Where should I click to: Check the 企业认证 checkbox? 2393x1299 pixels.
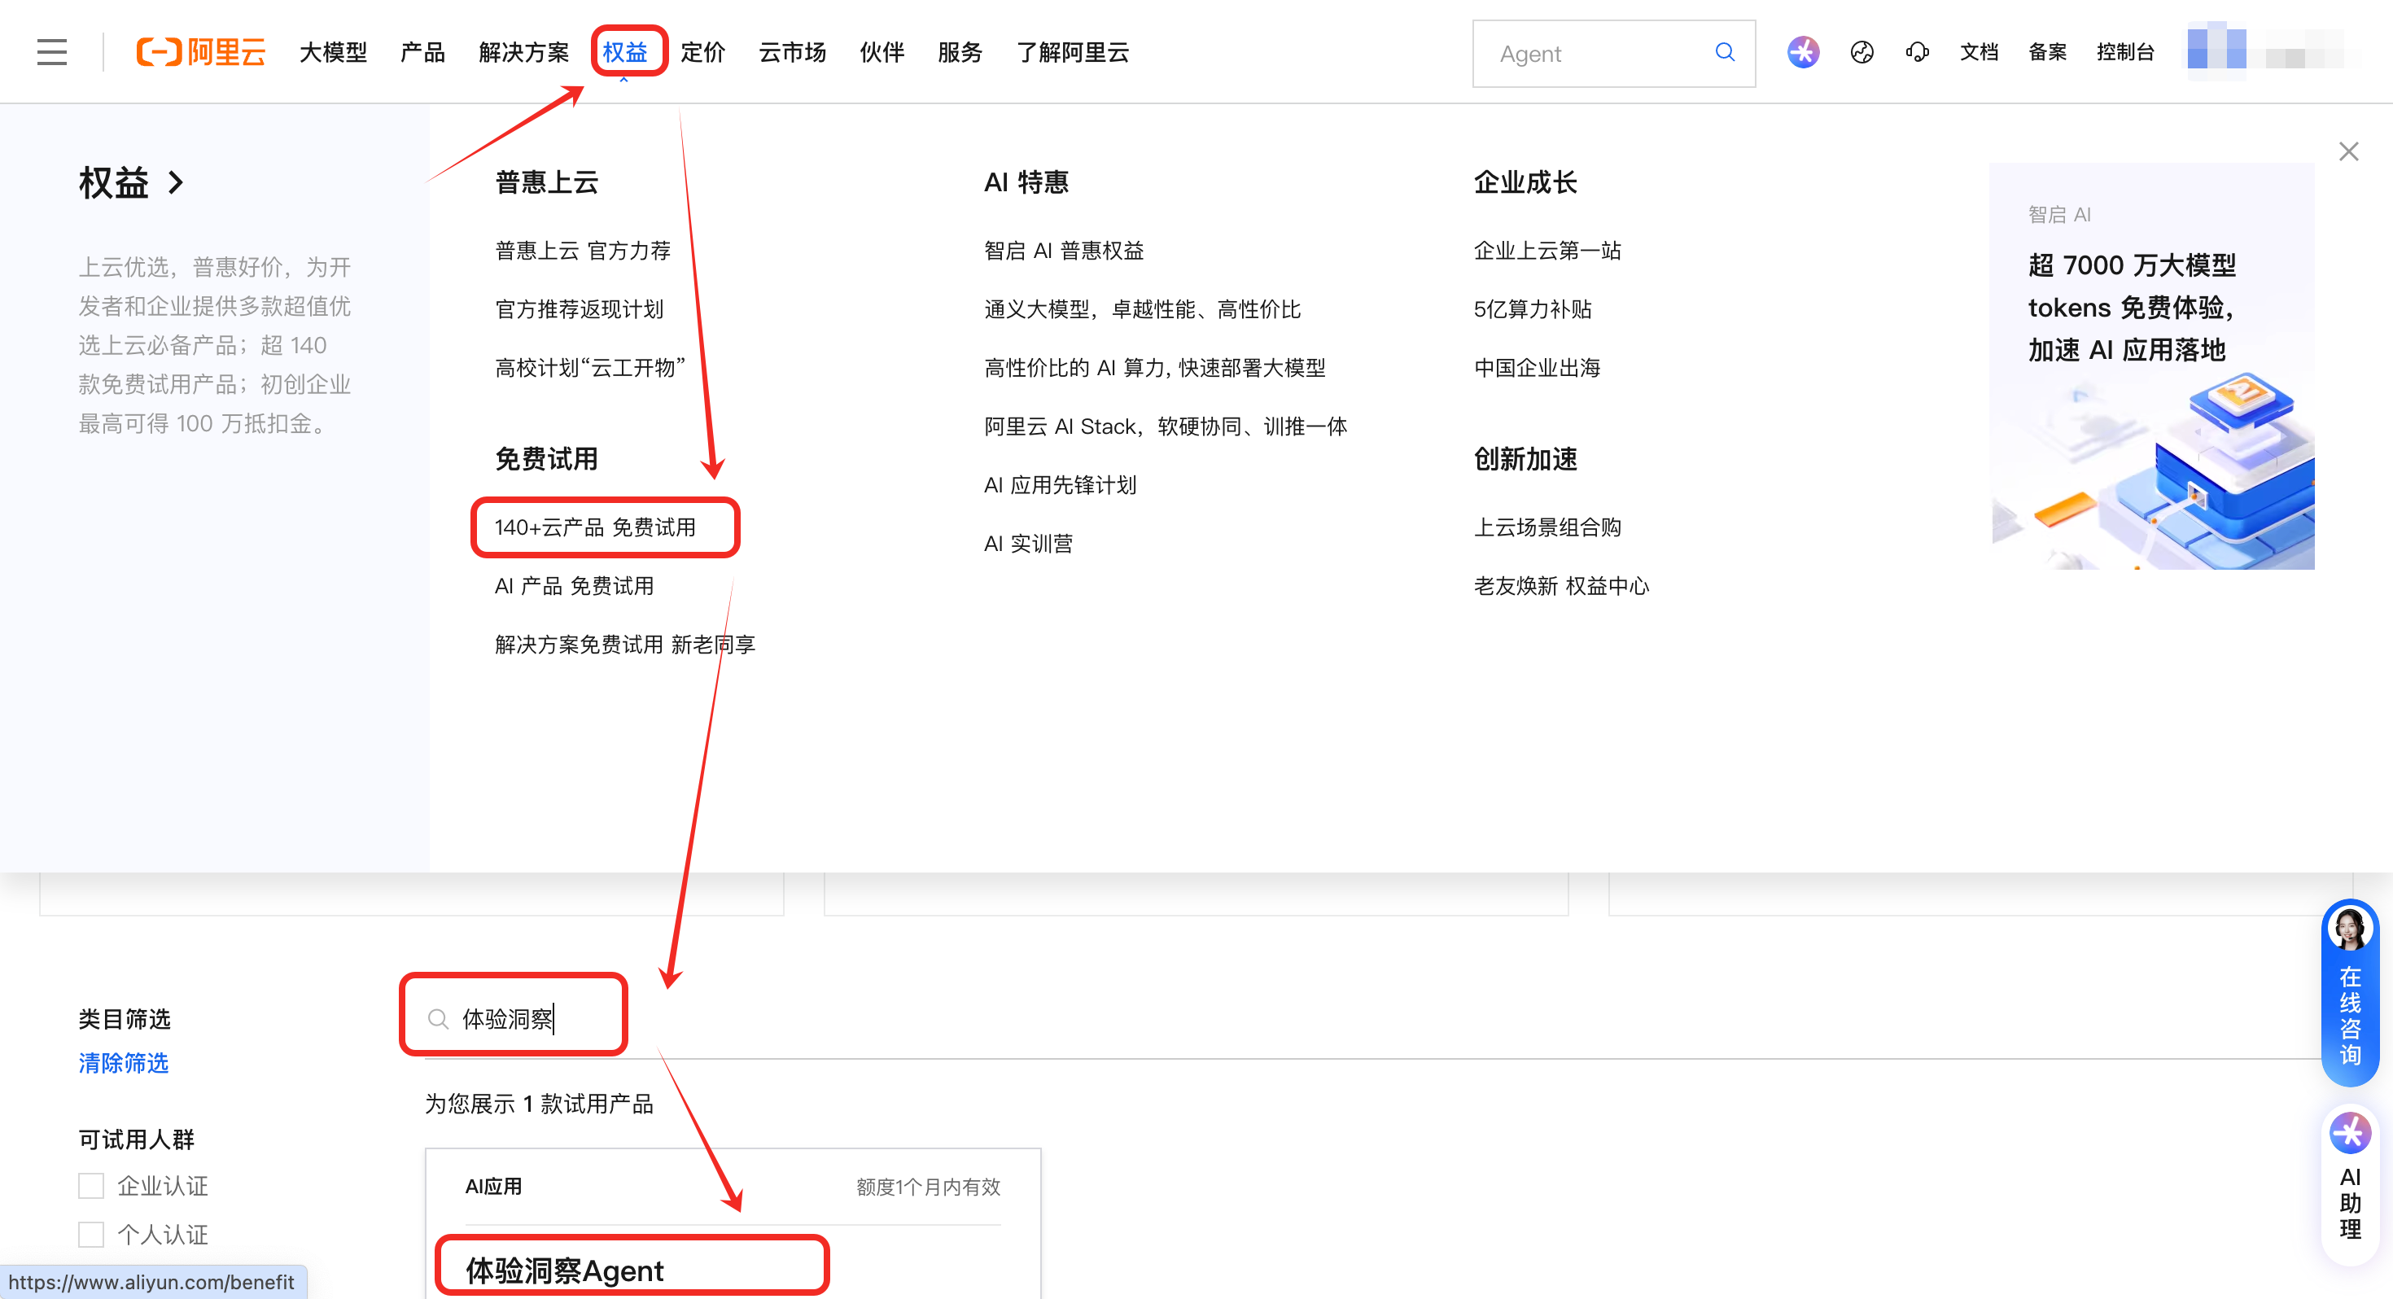point(91,1186)
